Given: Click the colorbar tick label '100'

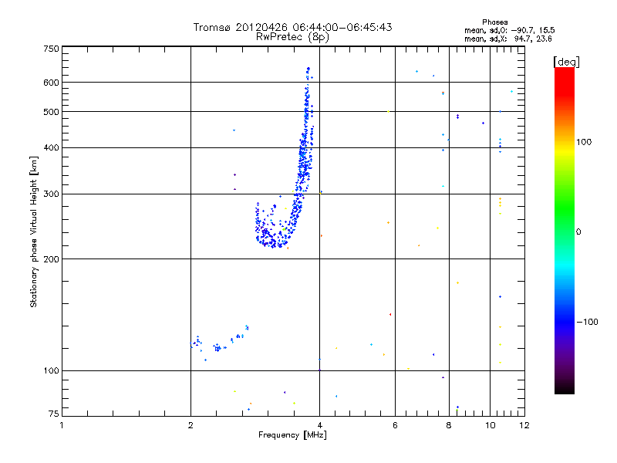Looking at the screenshot, I should [x=584, y=142].
